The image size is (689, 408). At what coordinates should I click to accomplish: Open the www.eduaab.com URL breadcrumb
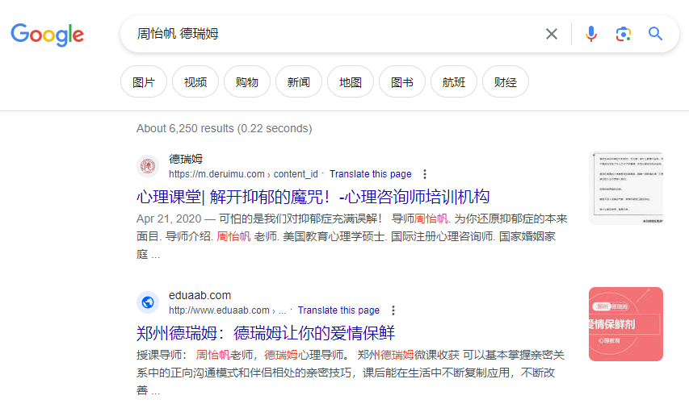pyautogui.click(x=227, y=310)
